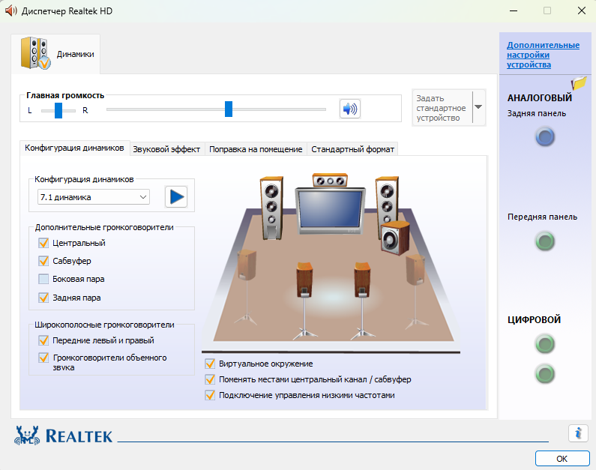Click the ЦИФРОВОЙ heading text
This screenshot has width=596, height=470.
coord(534,319)
